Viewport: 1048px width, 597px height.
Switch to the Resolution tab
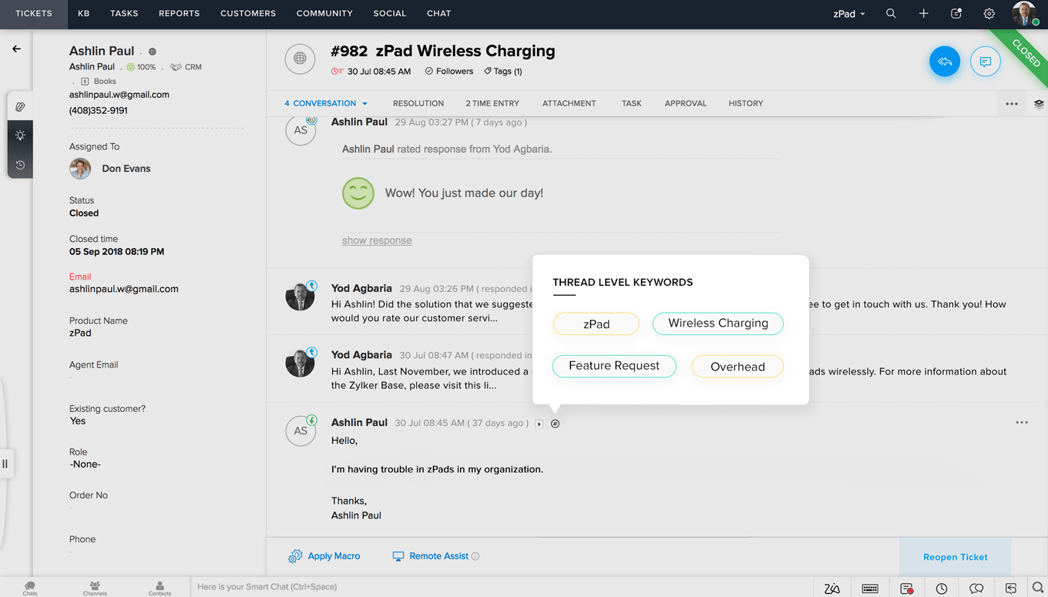tap(418, 103)
